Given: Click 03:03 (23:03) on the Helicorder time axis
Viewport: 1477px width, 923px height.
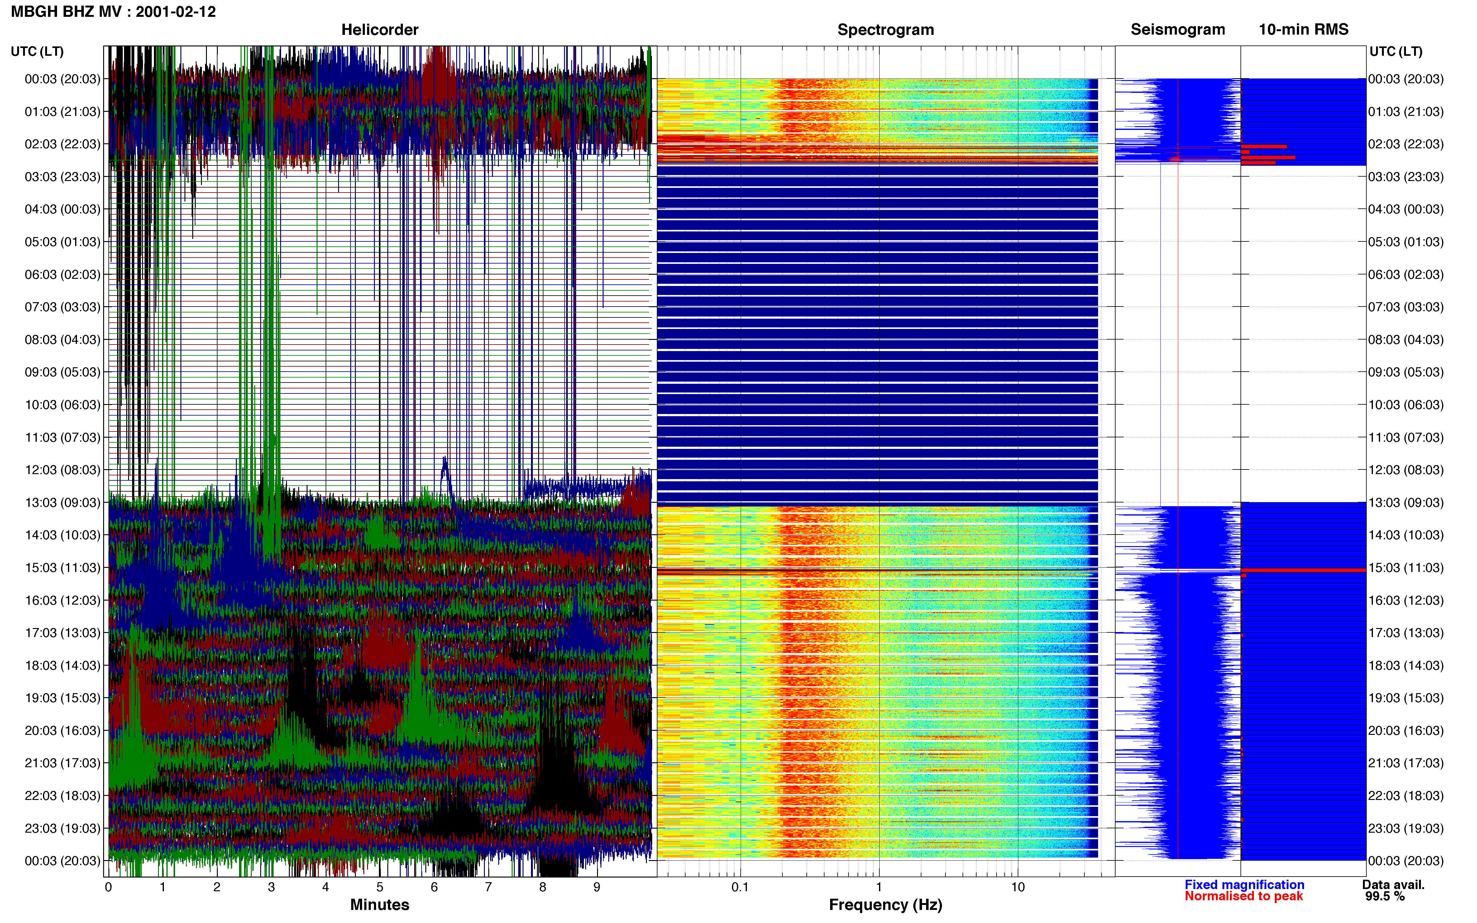Looking at the screenshot, I should pos(62,176).
